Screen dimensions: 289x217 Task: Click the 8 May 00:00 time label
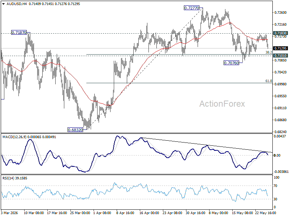(x=219, y=213)
